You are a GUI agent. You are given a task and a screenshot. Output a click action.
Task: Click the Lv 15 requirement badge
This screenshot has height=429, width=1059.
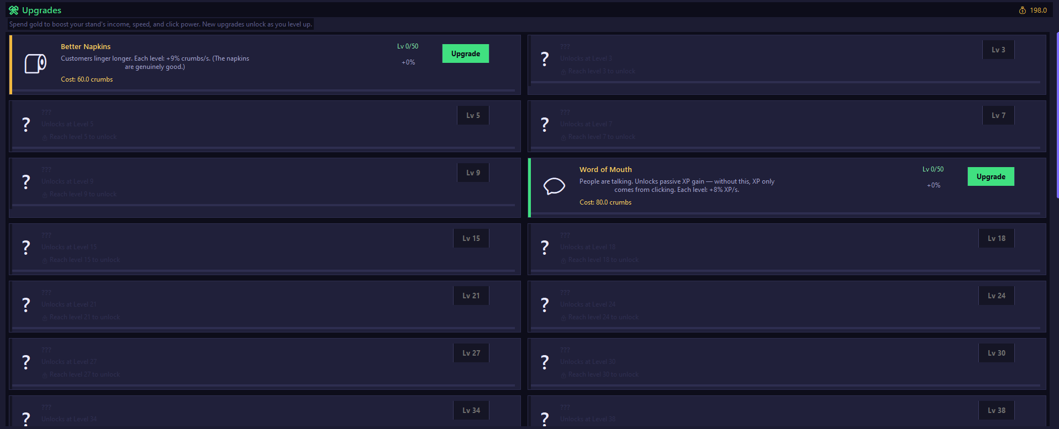click(x=471, y=238)
